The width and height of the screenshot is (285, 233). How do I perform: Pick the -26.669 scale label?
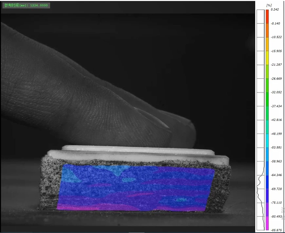276,79
